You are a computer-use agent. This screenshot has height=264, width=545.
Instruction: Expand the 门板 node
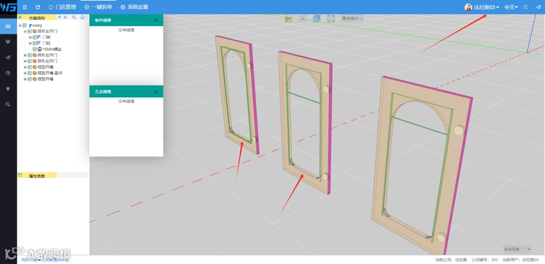pyautogui.click(x=30, y=37)
